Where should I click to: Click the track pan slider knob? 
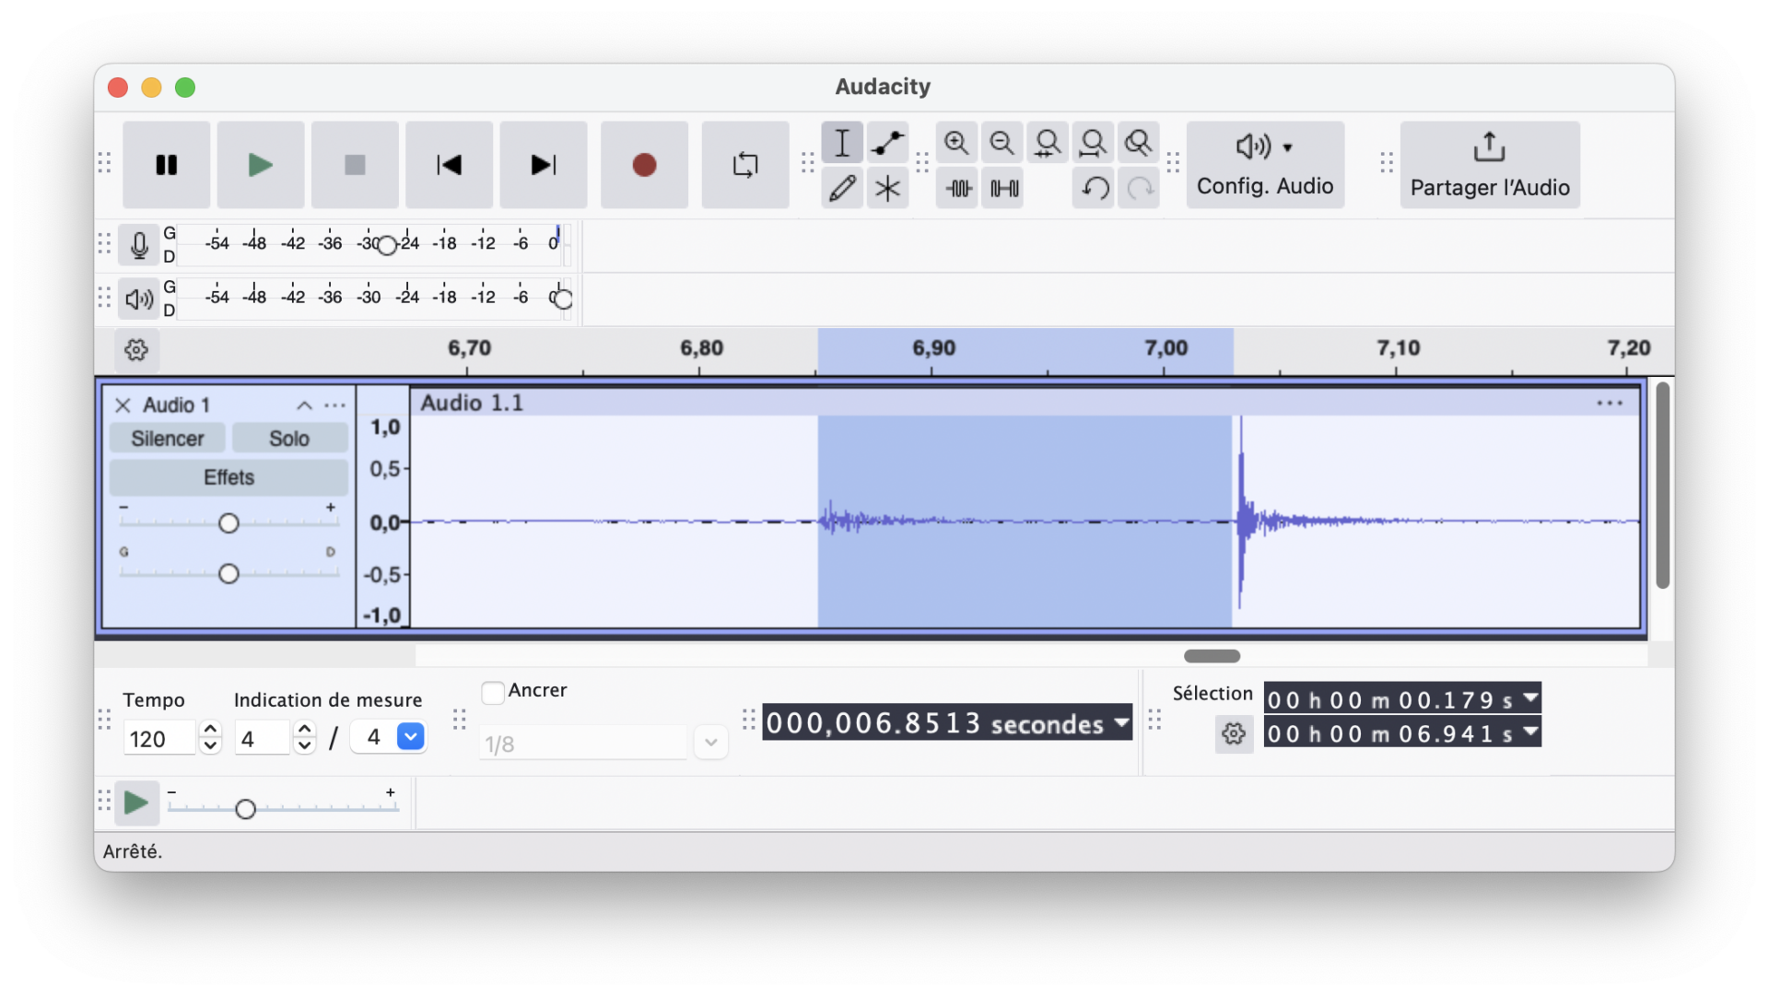[x=228, y=574]
